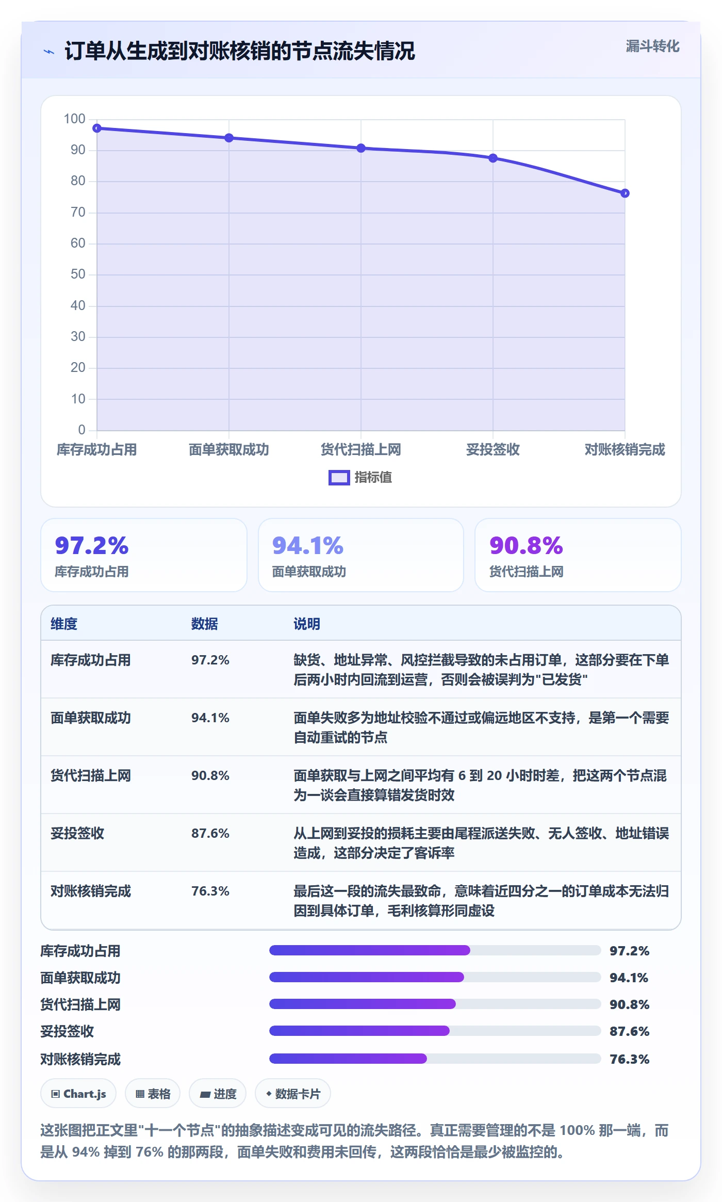
Task: Click the 对账核销完成 progress bar
Action: (x=435, y=1059)
